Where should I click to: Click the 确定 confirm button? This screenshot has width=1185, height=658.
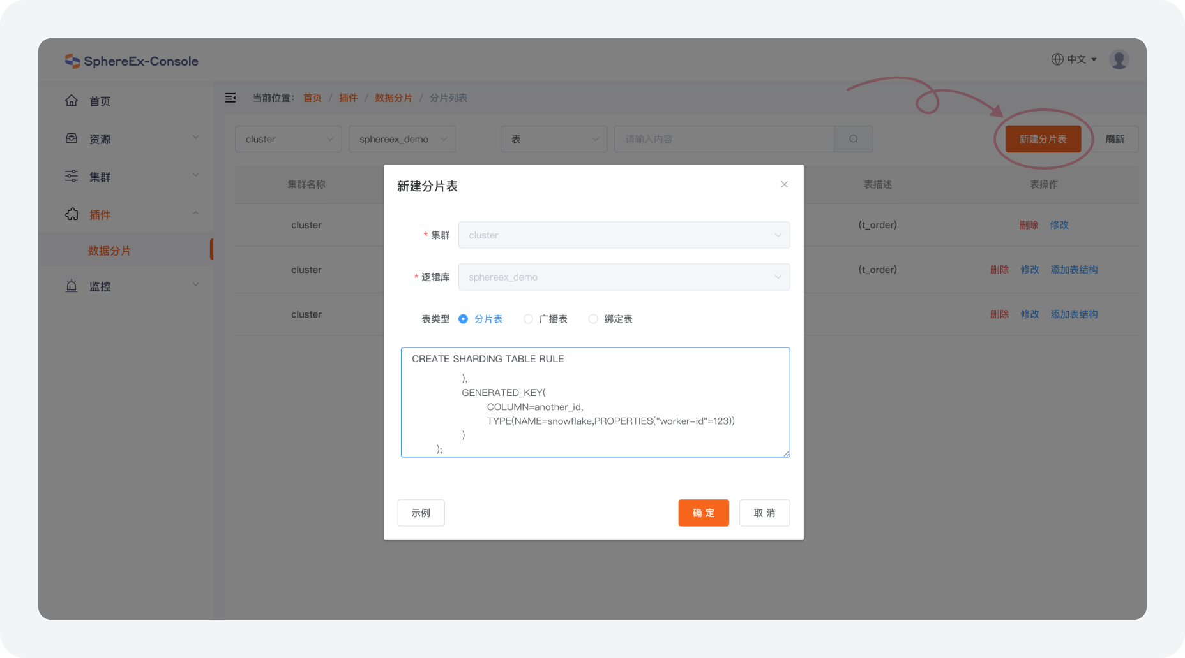click(703, 513)
